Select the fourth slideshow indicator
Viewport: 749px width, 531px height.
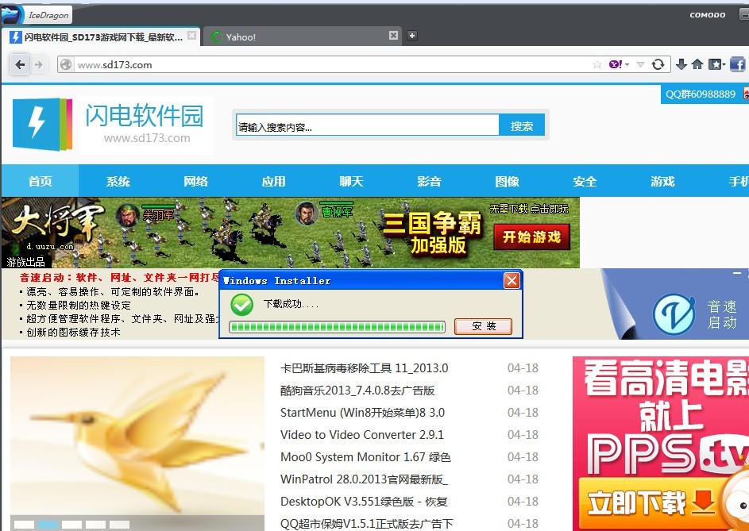click(95, 525)
